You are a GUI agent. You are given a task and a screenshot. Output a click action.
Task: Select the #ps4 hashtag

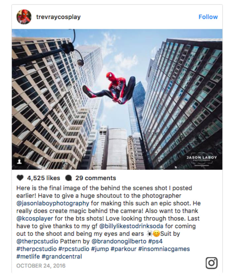[155, 241]
